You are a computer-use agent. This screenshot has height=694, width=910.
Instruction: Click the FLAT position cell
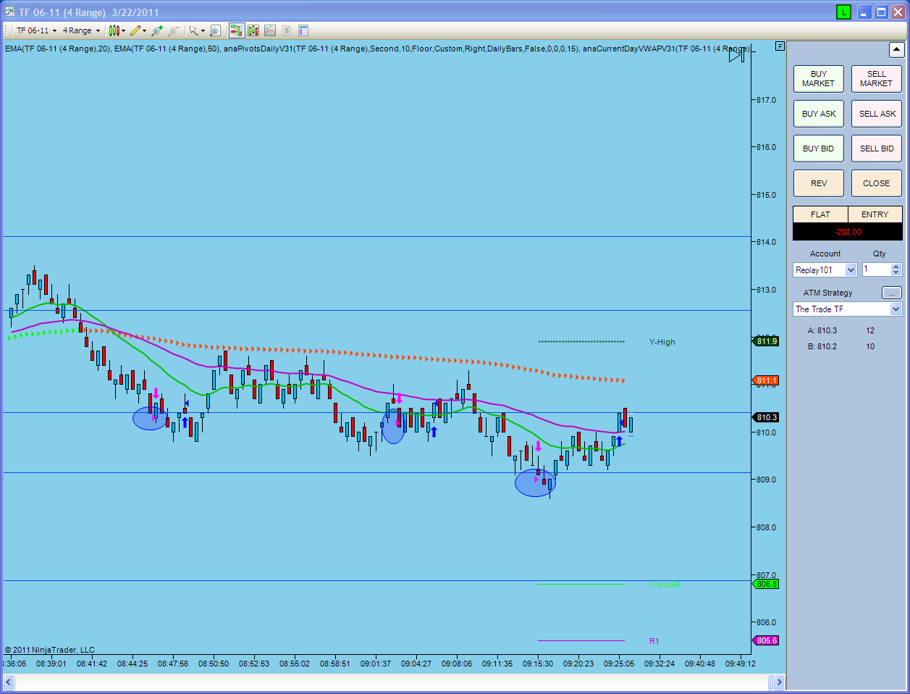[820, 214]
